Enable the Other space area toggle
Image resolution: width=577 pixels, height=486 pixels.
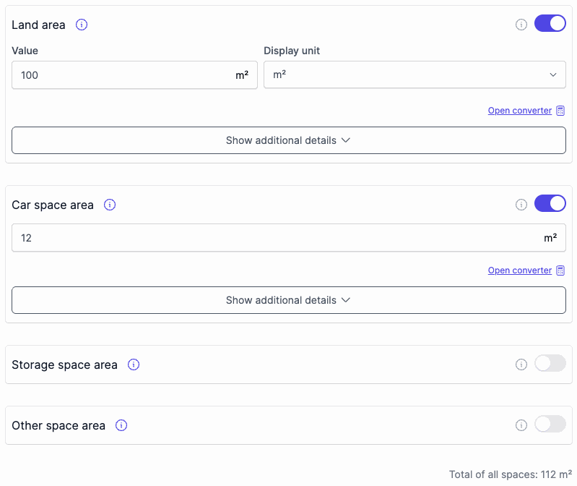[x=550, y=424]
